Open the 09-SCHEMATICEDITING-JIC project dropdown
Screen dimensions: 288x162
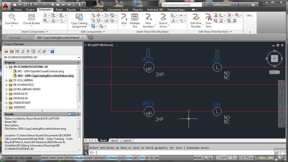(x=79, y=58)
